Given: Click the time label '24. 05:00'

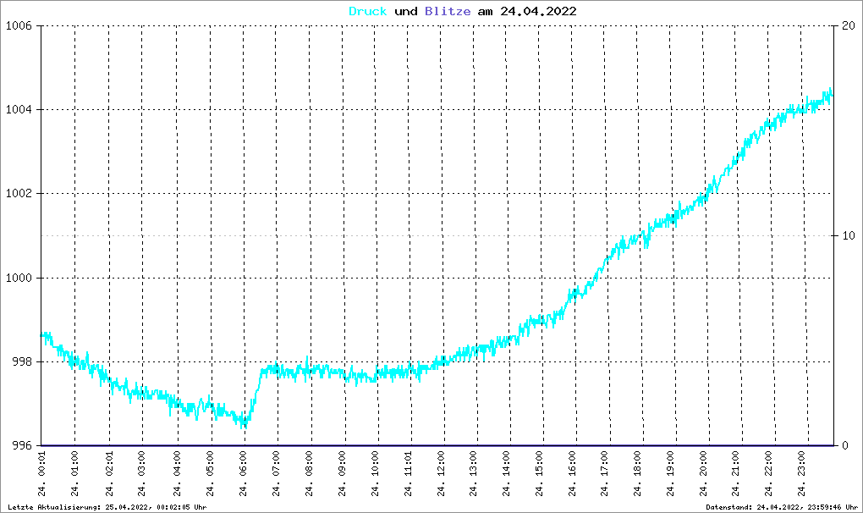Looking at the screenshot, I should pyautogui.click(x=210, y=474).
